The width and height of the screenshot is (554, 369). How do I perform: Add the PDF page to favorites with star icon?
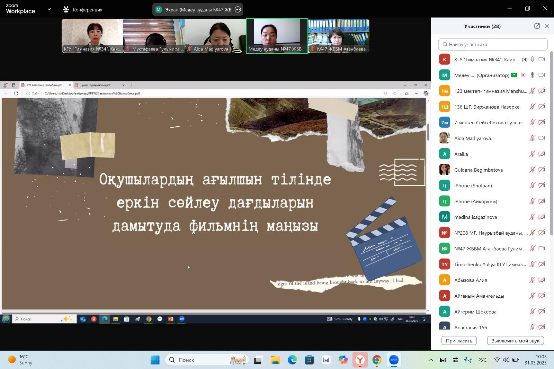(x=395, y=93)
